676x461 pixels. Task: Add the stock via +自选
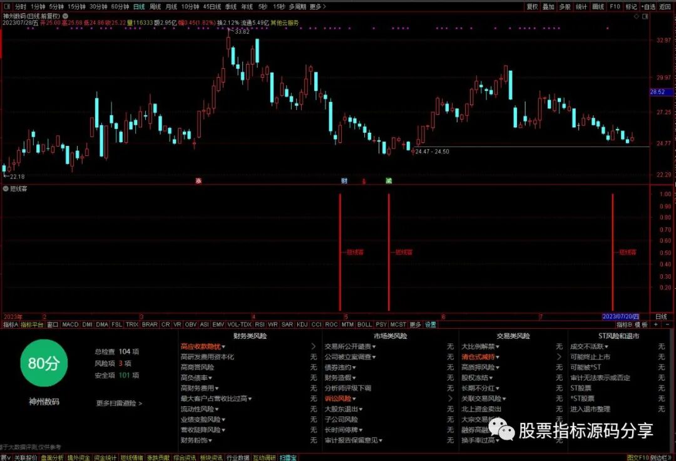tap(648, 6)
